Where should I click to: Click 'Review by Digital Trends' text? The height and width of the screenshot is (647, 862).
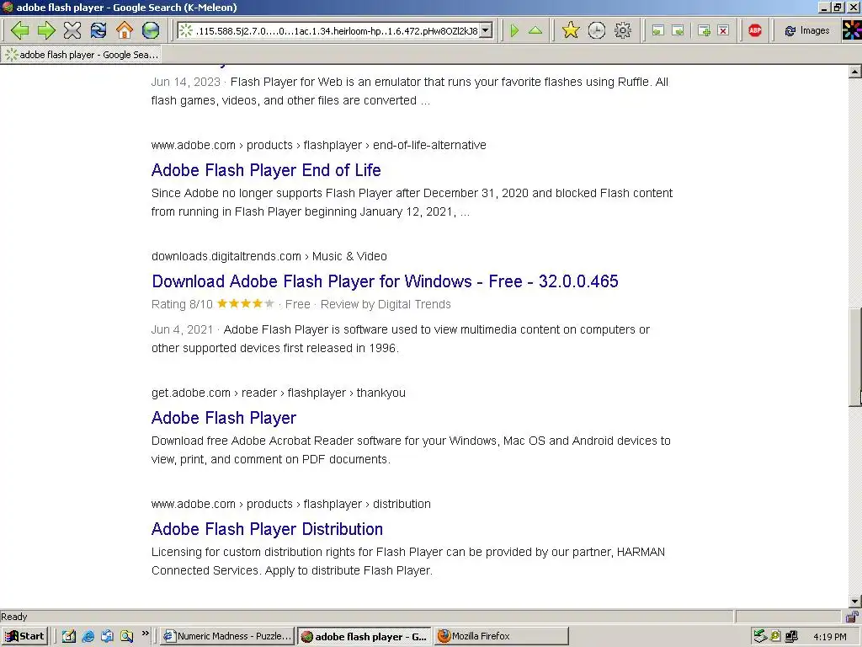[386, 304]
